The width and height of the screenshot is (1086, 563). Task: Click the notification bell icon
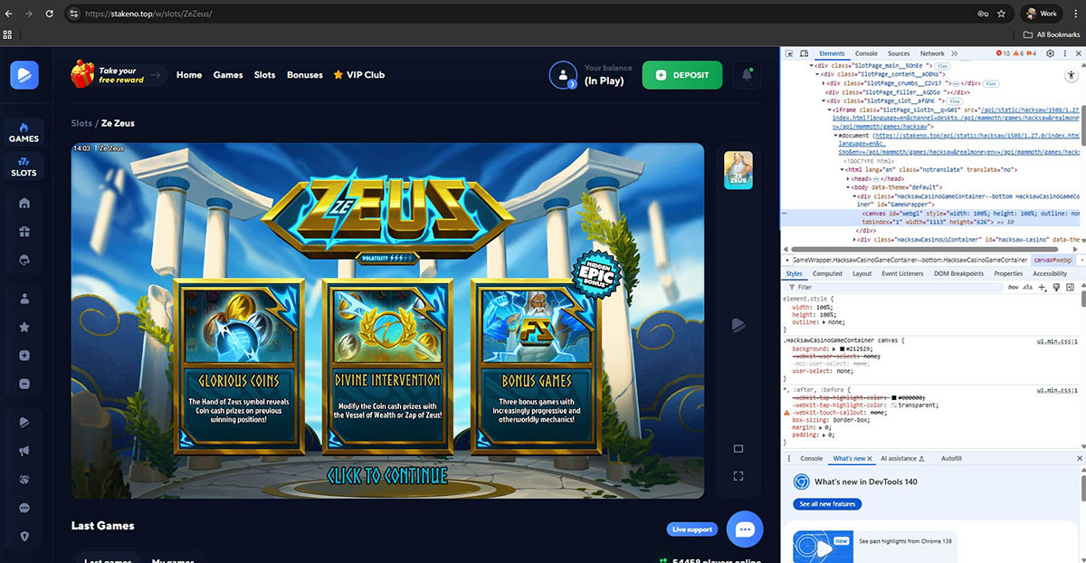tap(747, 75)
